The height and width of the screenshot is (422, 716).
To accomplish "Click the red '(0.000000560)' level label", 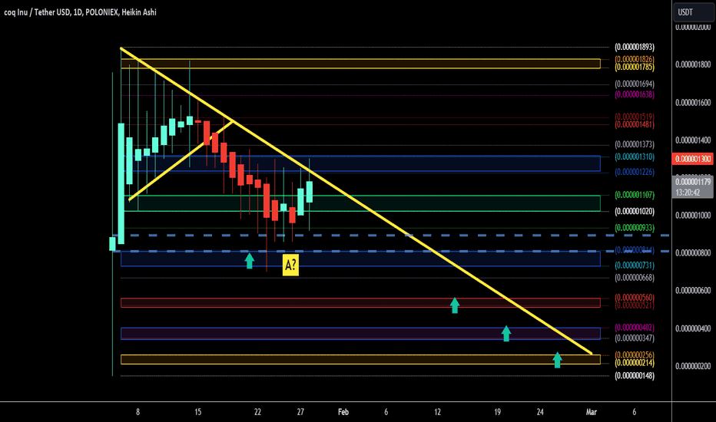I will point(635,298).
